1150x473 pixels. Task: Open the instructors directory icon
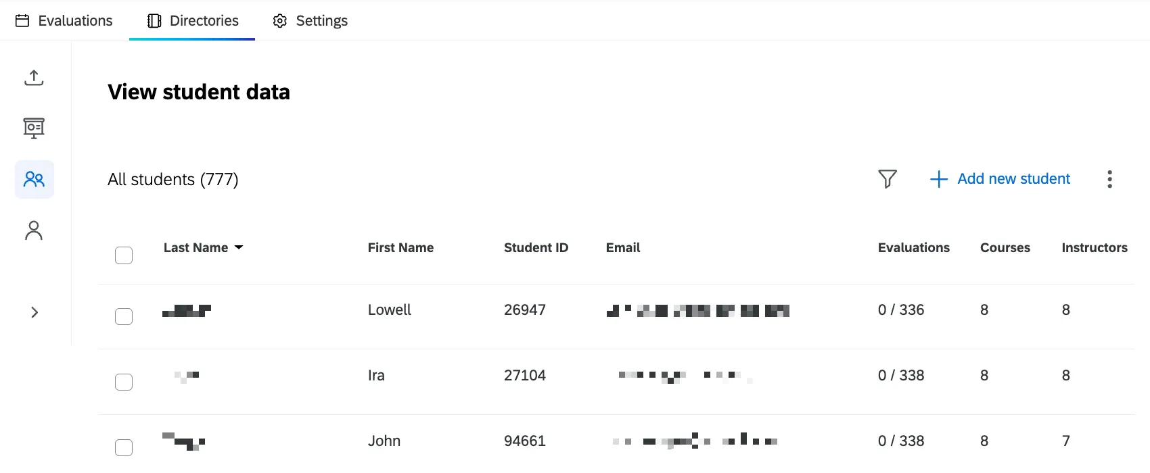click(x=34, y=230)
